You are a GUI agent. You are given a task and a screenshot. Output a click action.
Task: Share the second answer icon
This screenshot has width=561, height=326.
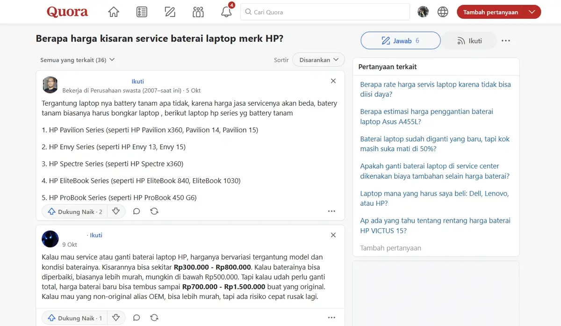click(154, 318)
